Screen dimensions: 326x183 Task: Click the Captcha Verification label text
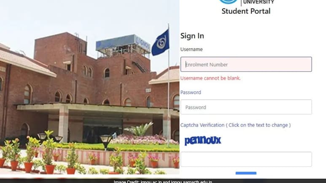(x=235, y=125)
